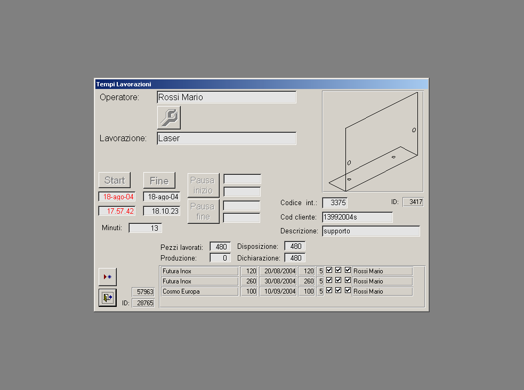Click the black 18-ago-04 date under Fine

click(x=162, y=197)
